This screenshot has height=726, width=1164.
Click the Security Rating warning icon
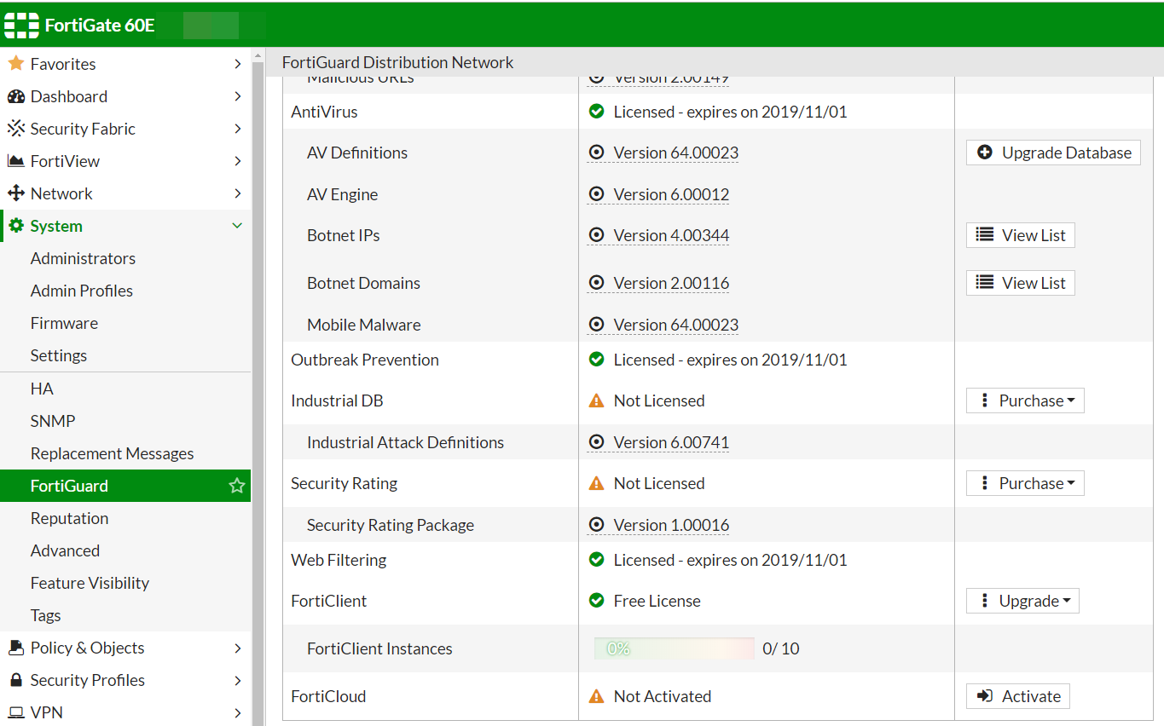coord(597,483)
